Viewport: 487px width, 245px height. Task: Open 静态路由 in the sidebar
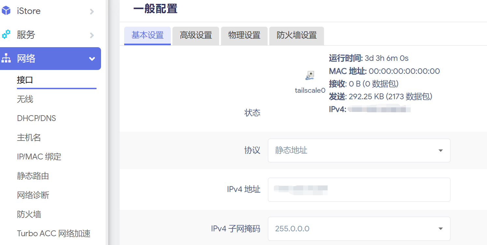tap(33, 176)
